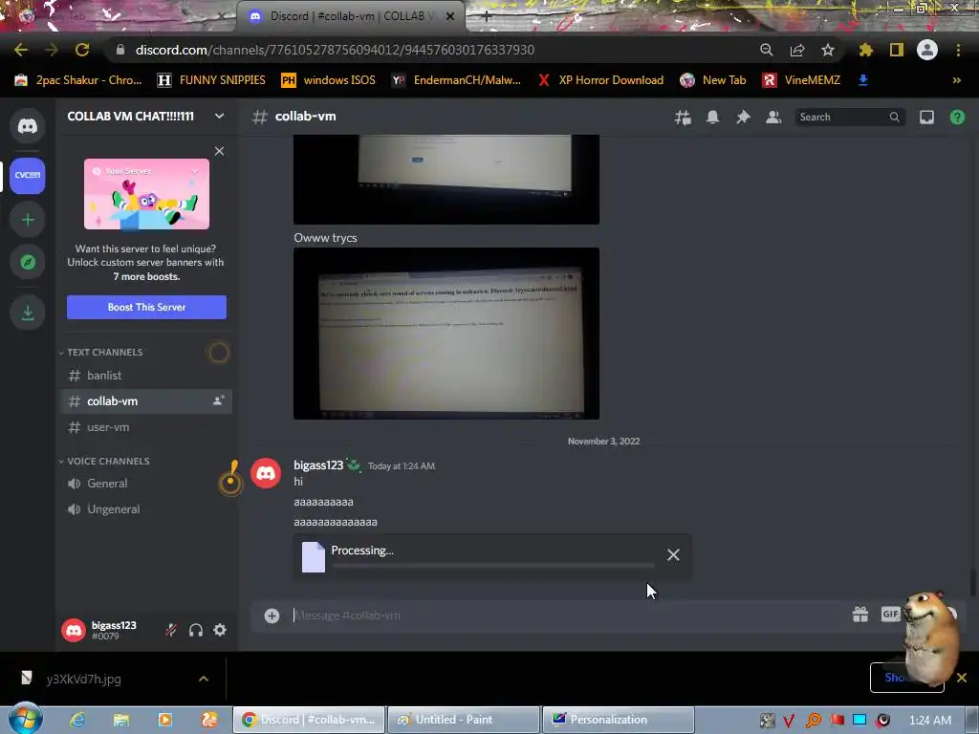Switch to Personalization taskbar window
Screen dimensions: 979x734
(619, 720)
